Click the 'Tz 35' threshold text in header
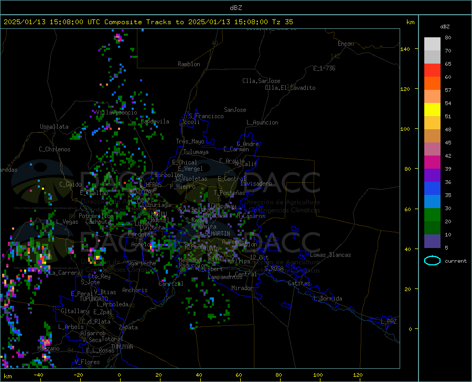 (282, 22)
